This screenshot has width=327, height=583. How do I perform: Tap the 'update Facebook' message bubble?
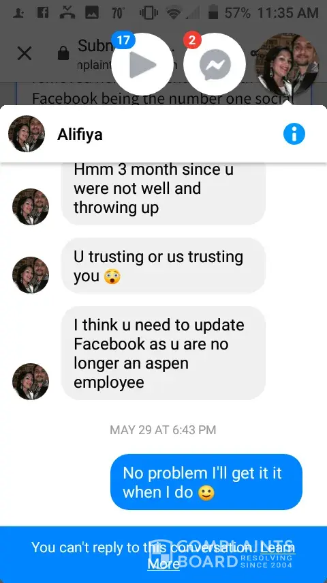(163, 353)
